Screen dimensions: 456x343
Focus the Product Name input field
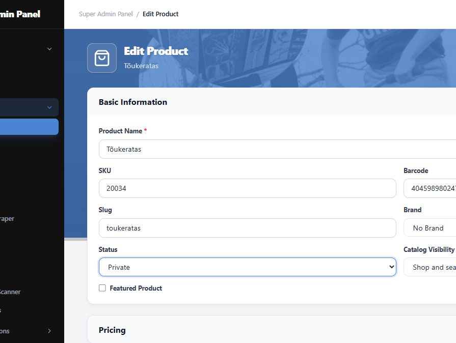tap(278, 149)
